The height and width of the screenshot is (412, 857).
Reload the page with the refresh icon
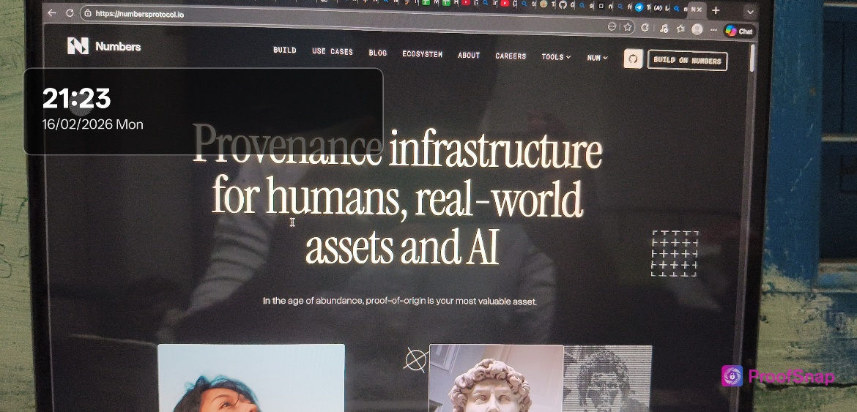pyautogui.click(x=70, y=12)
